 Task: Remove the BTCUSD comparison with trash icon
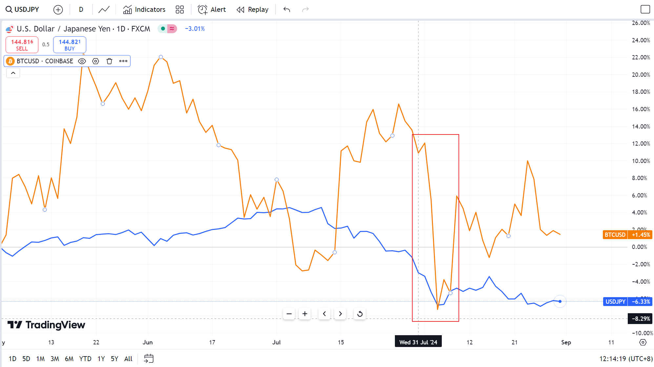(110, 61)
